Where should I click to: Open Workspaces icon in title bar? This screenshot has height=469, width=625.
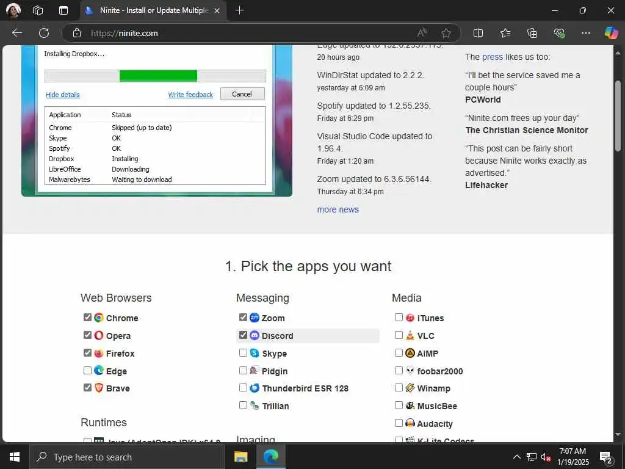pos(38,10)
